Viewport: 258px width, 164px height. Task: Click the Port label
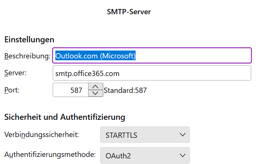pyautogui.click(x=12, y=90)
